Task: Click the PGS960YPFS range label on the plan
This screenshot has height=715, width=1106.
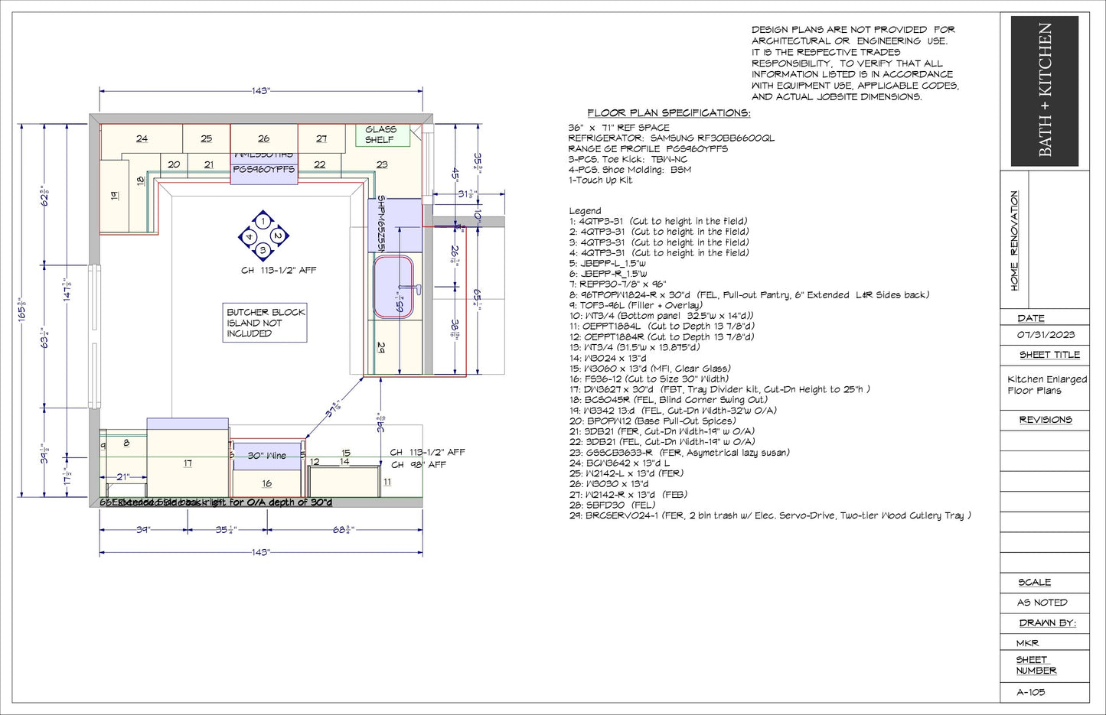Action: pyautogui.click(x=264, y=170)
